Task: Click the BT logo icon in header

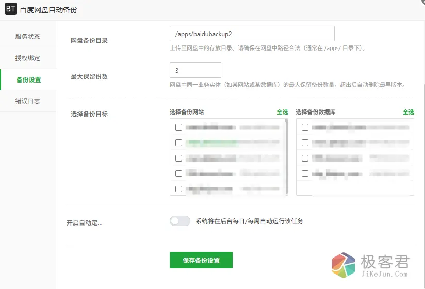Action: [x=10, y=9]
